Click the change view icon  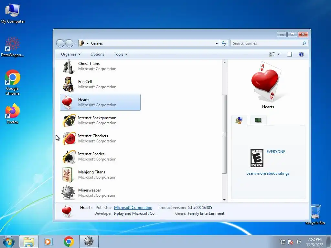(272, 54)
